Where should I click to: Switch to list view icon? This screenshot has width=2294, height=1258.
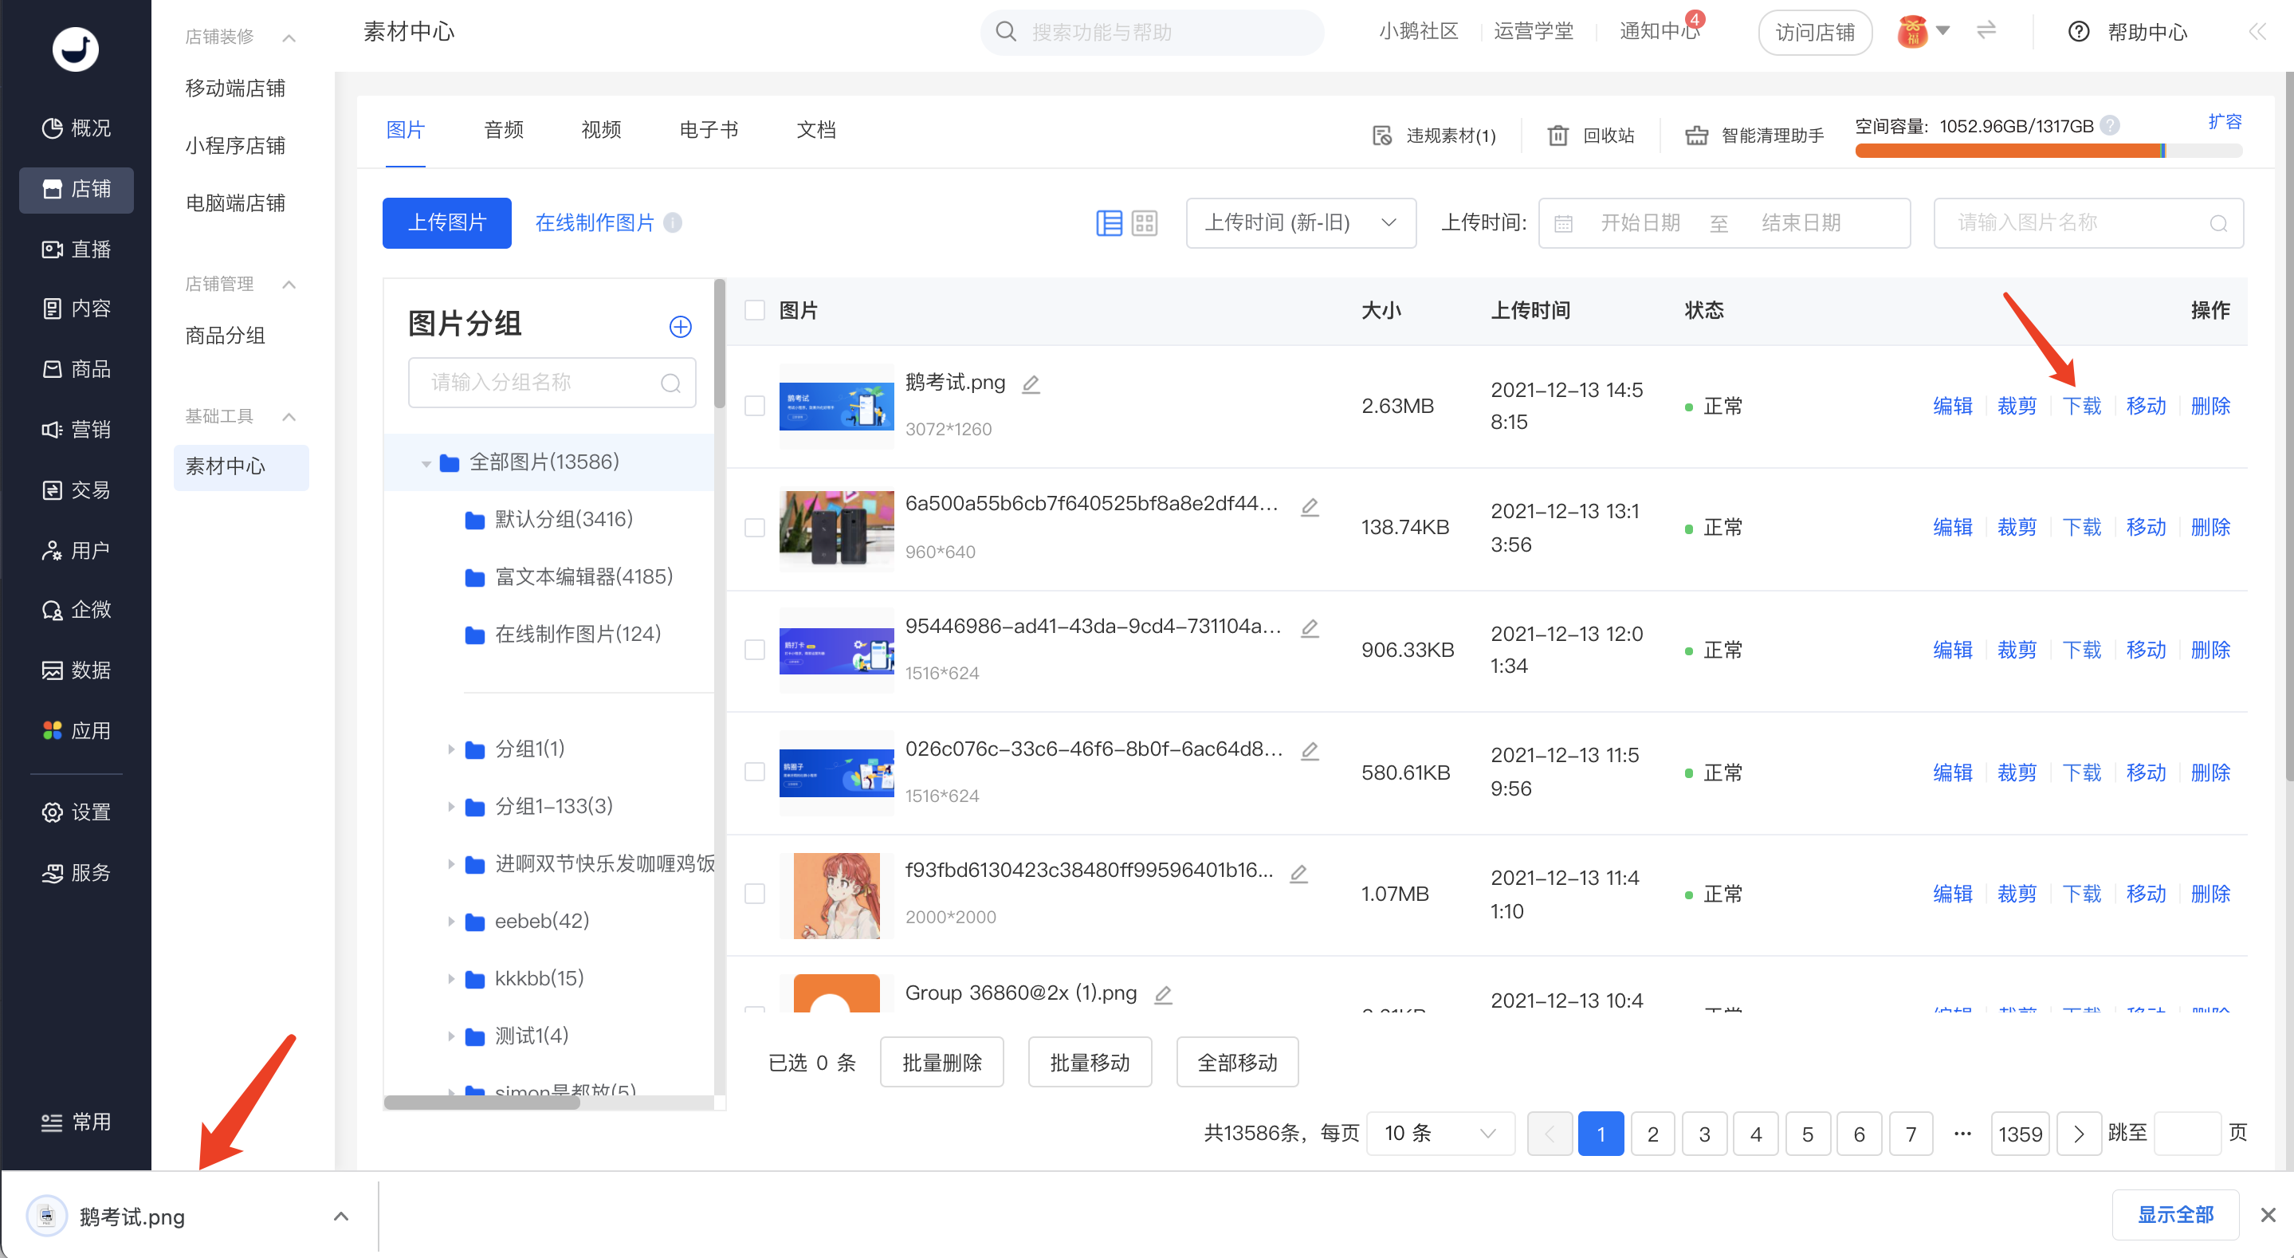[x=1109, y=222]
